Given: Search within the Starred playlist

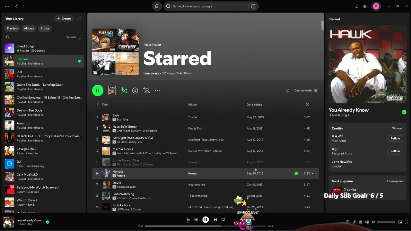Looking at the screenshot, I should 288,90.
